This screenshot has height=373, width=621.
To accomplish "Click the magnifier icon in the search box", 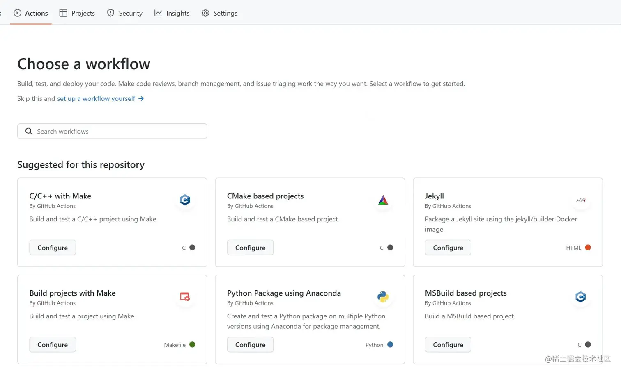I will (x=29, y=131).
